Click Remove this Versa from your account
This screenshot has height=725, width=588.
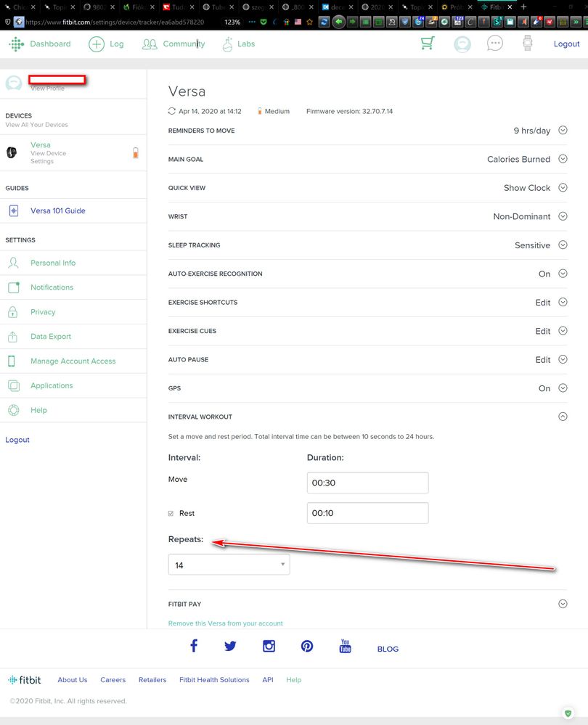(x=225, y=623)
